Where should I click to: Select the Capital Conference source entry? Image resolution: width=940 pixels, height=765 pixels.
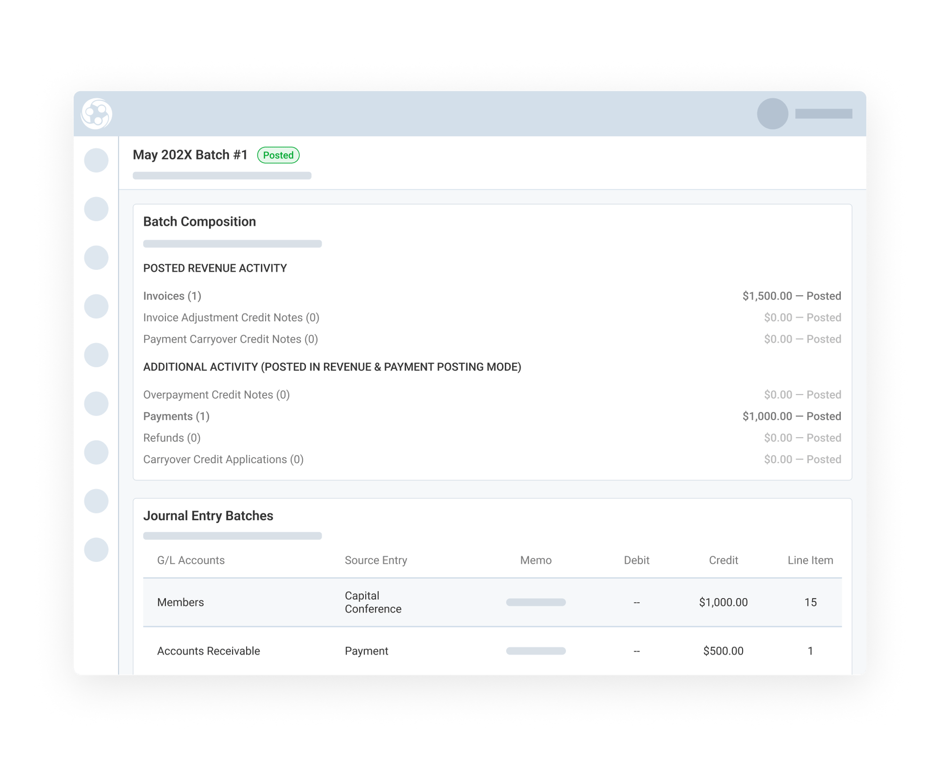point(373,602)
